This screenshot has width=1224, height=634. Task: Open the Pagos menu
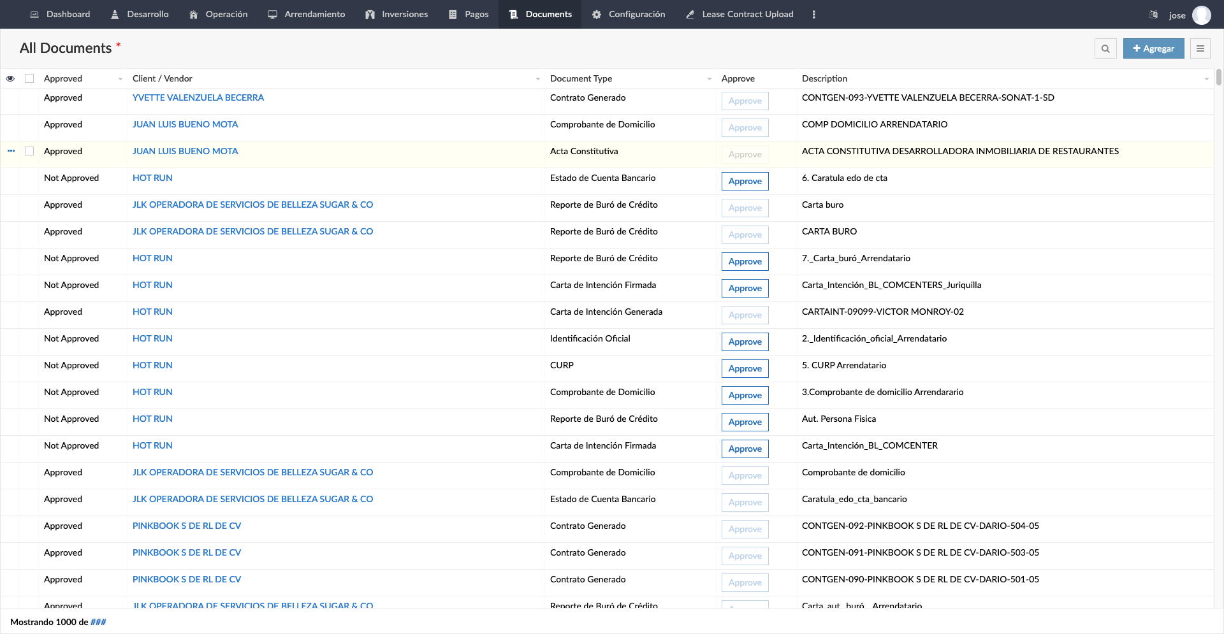469,14
